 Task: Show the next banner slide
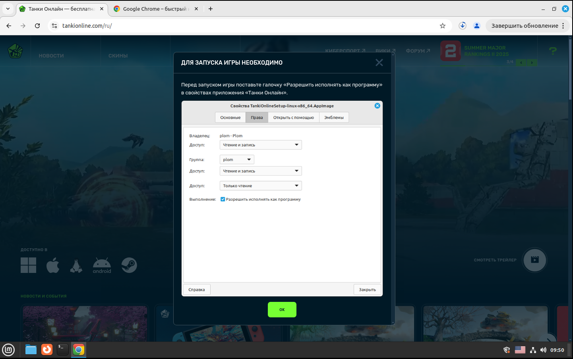532,62
